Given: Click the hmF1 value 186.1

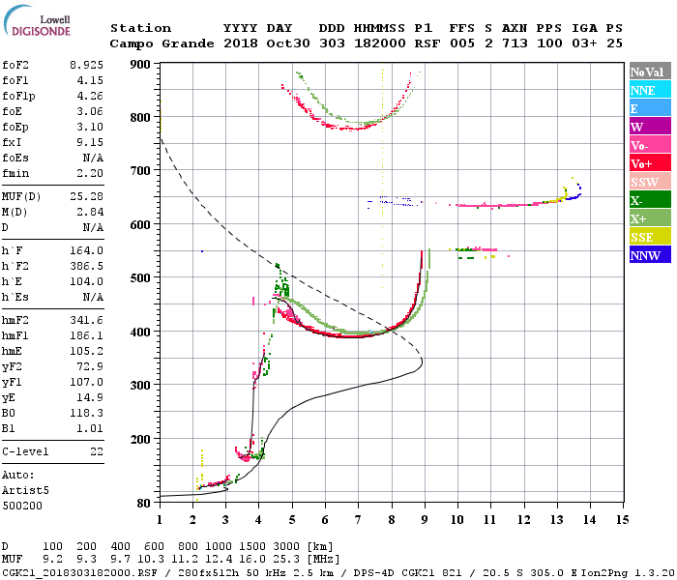Looking at the screenshot, I should 86,335.
